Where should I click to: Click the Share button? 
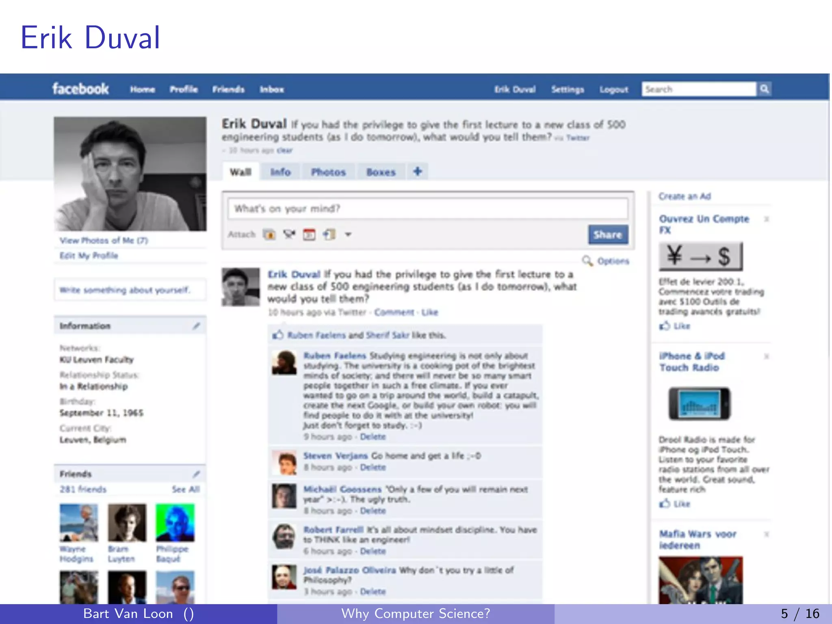coord(608,234)
